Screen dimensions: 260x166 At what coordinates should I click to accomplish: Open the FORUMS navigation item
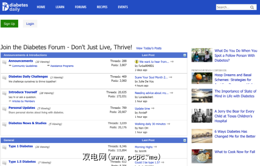[81, 7]
